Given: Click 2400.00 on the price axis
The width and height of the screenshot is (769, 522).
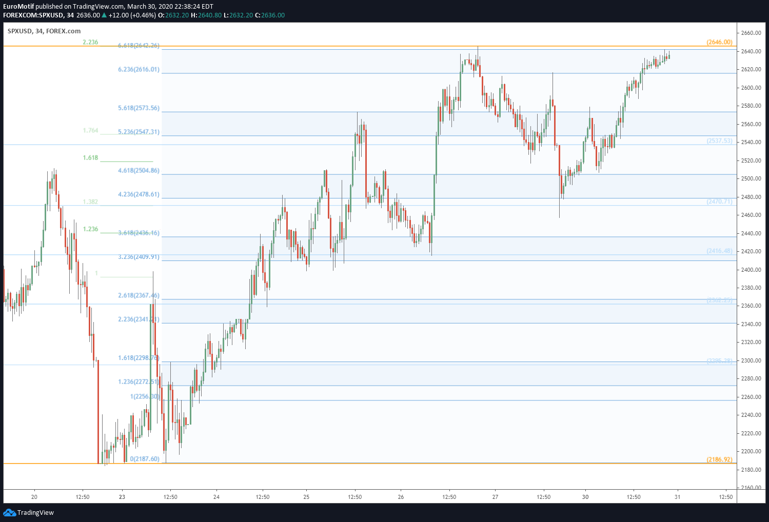Looking at the screenshot, I should (751, 270).
